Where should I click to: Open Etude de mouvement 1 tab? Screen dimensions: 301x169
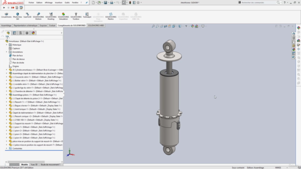(x=50, y=164)
